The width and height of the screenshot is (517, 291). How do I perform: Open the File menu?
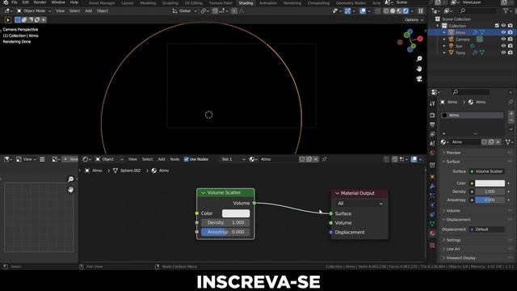[x=15, y=2]
